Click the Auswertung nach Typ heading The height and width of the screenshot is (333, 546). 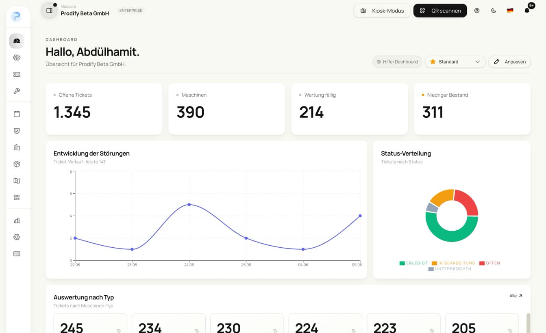[x=84, y=297]
